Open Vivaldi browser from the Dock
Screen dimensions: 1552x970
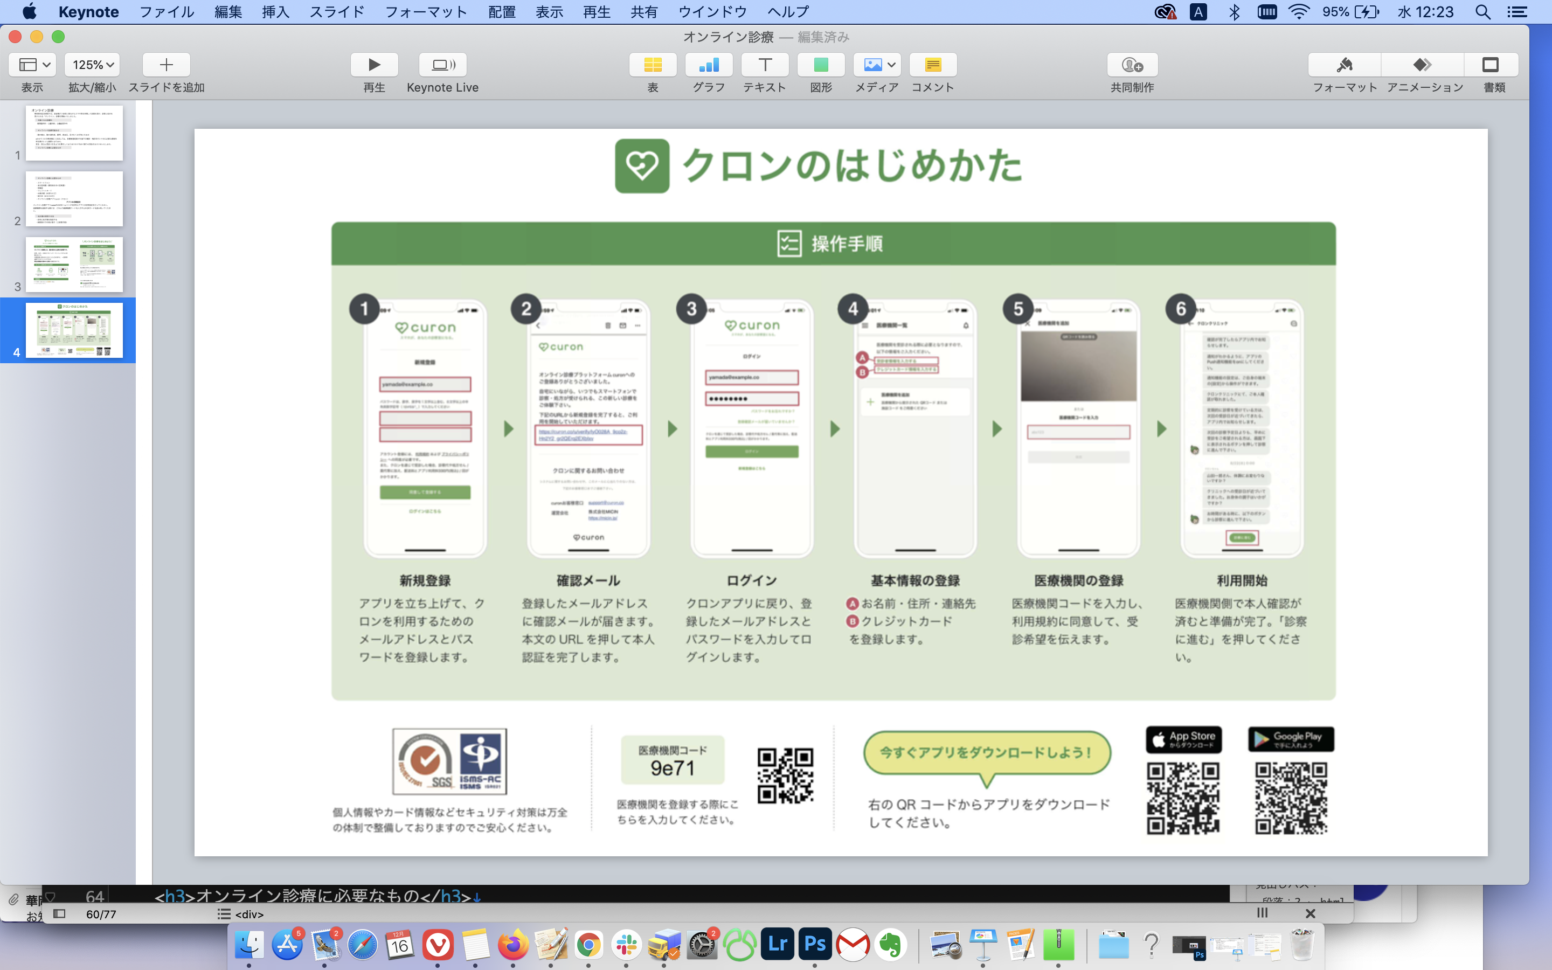pyautogui.click(x=438, y=944)
